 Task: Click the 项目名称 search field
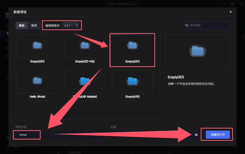pyautogui.click(x=206, y=25)
